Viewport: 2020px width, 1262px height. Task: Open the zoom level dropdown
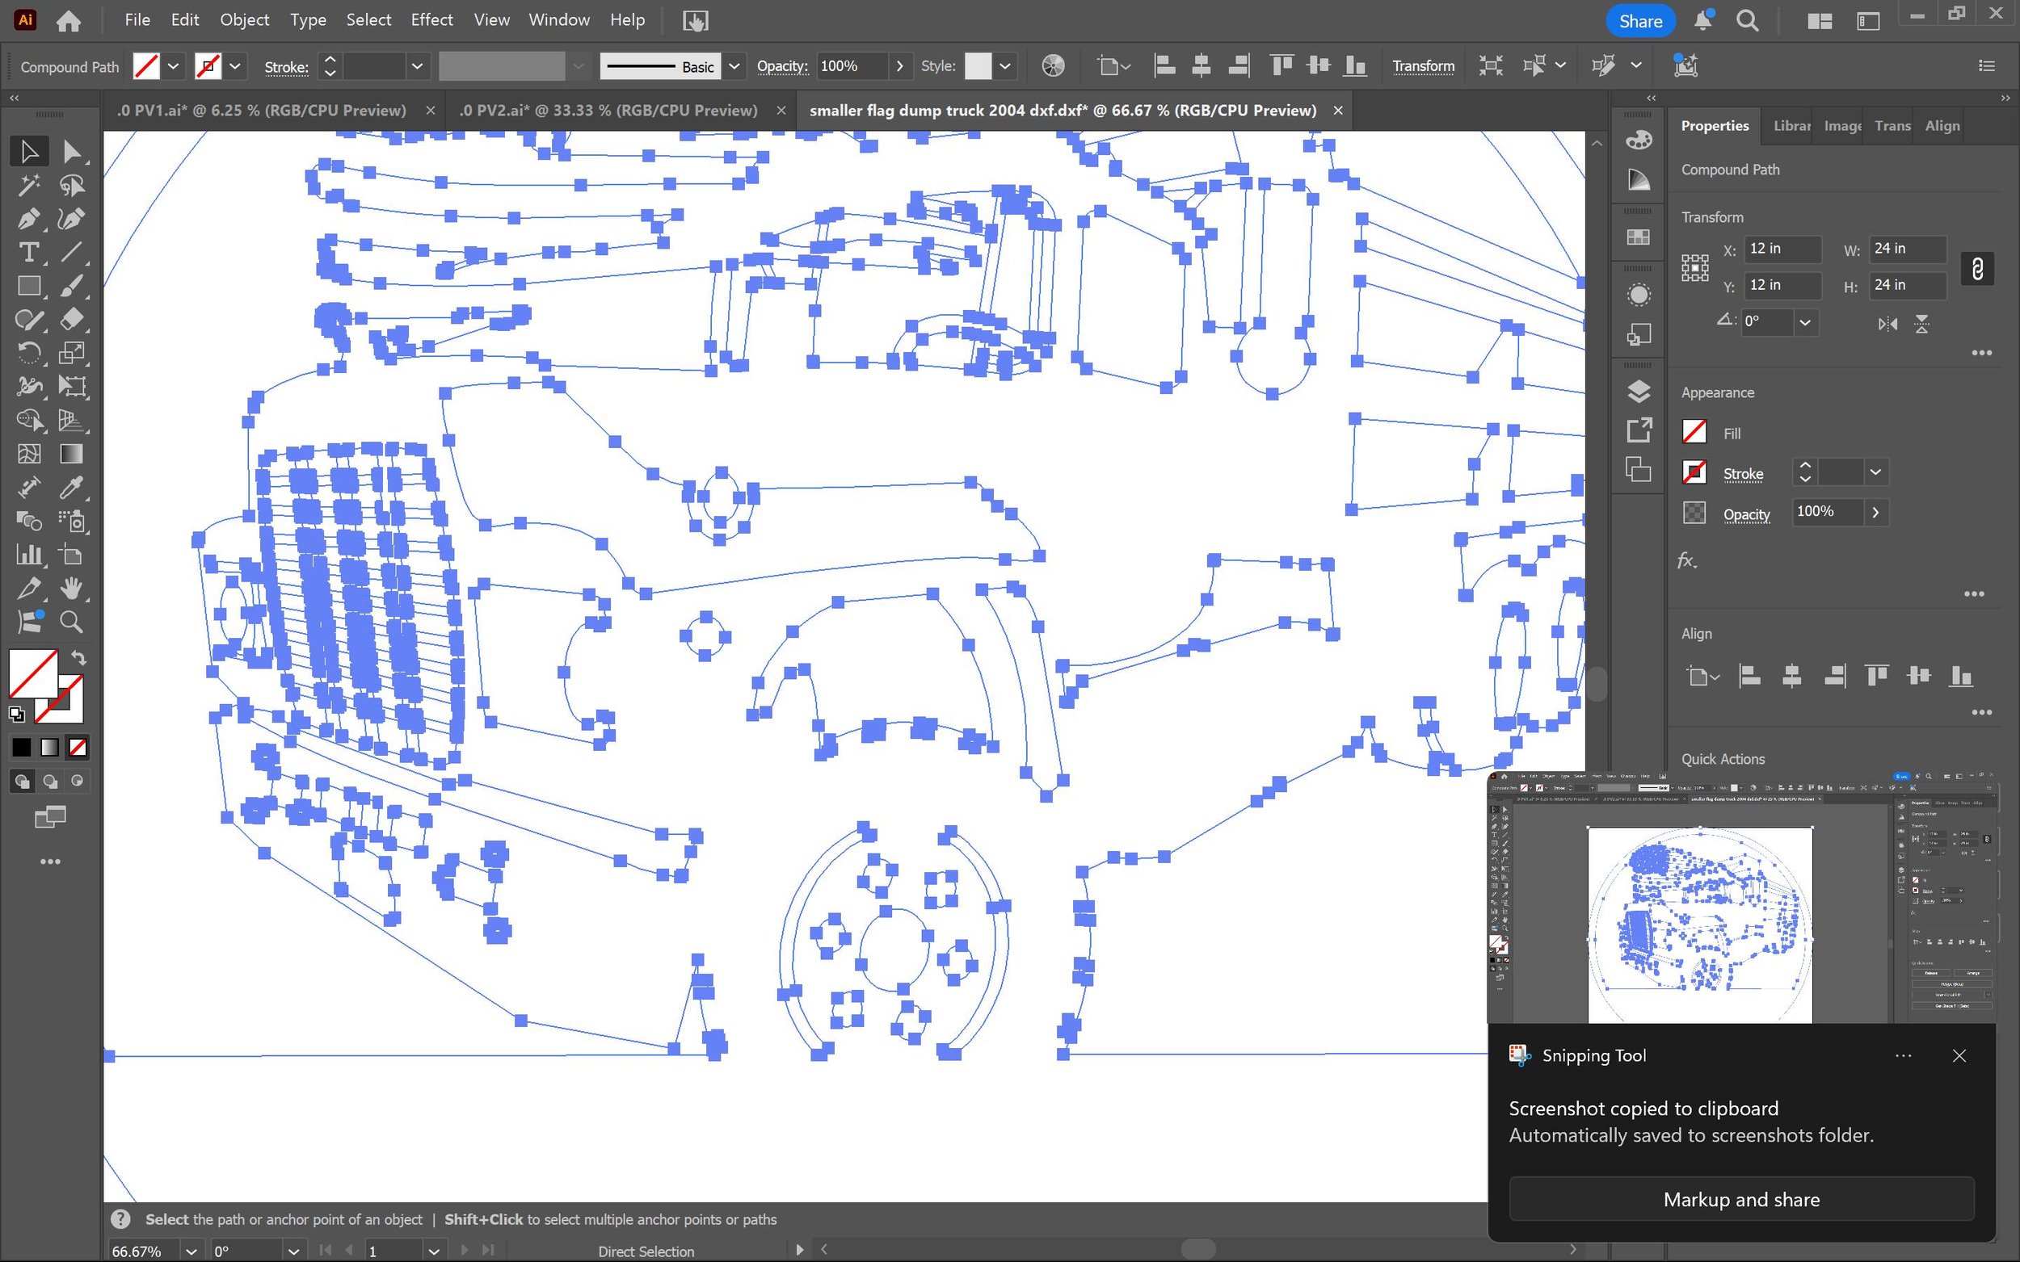tap(191, 1251)
